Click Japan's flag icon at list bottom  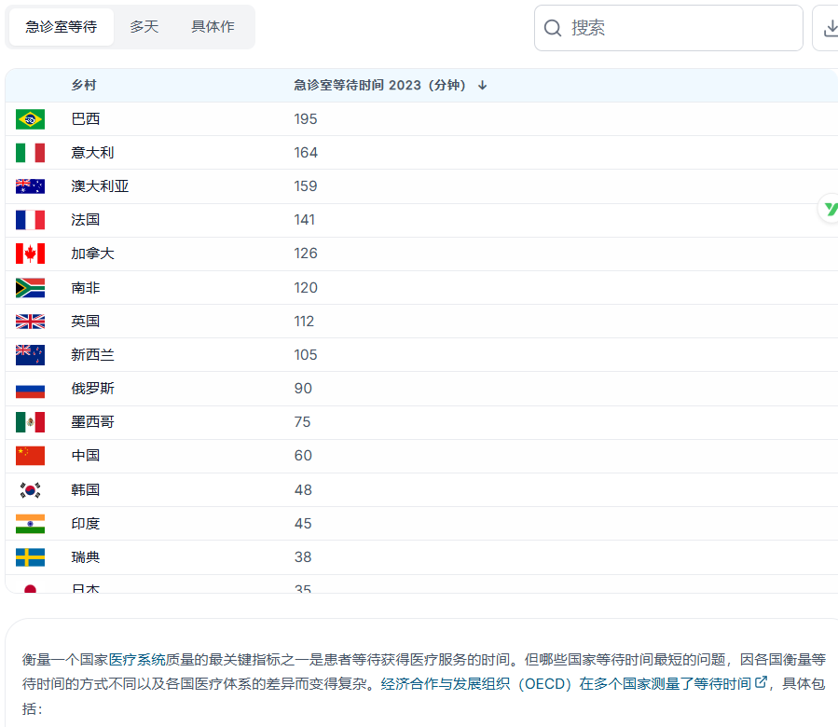pyautogui.click(x=28, y=586)
